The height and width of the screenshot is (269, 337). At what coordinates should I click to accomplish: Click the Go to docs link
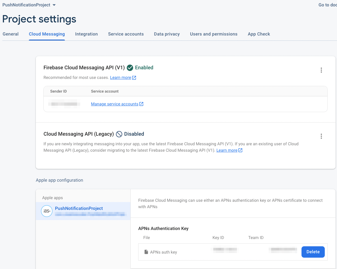point(328,5)
